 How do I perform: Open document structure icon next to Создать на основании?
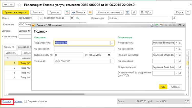tap(127, 12)
